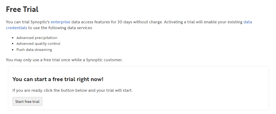Click the Free Trial page heading
The width and height of the screenshot is (276, 114).
pos(22,10)
